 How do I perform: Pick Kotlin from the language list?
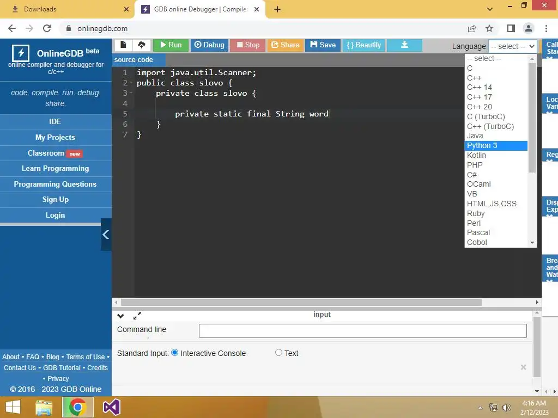496,155
